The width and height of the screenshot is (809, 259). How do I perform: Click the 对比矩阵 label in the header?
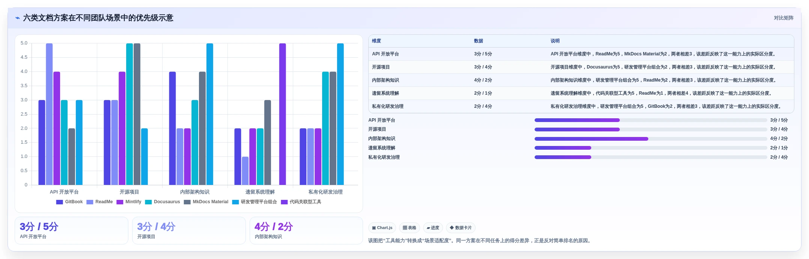click(783, 18)
